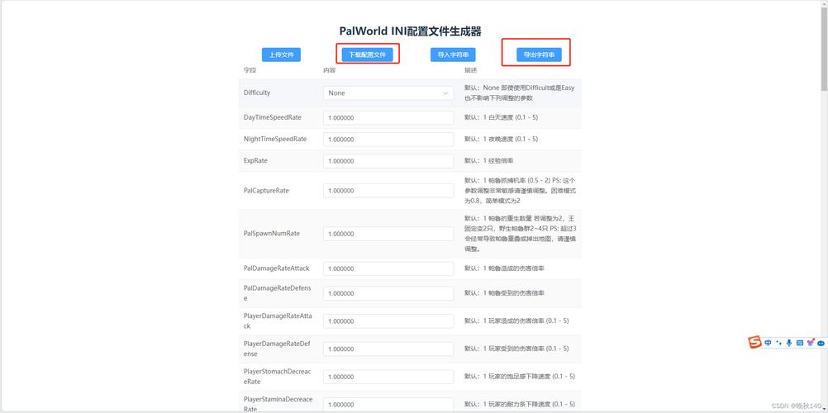Click the description '默认：1 夜晚速度 (0.1 - 5)'
The height and width of the screenshot is (413, 828).
point(501,139)
